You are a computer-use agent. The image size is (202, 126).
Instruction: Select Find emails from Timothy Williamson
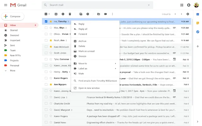pyautogui.click(x=95, y=81)
